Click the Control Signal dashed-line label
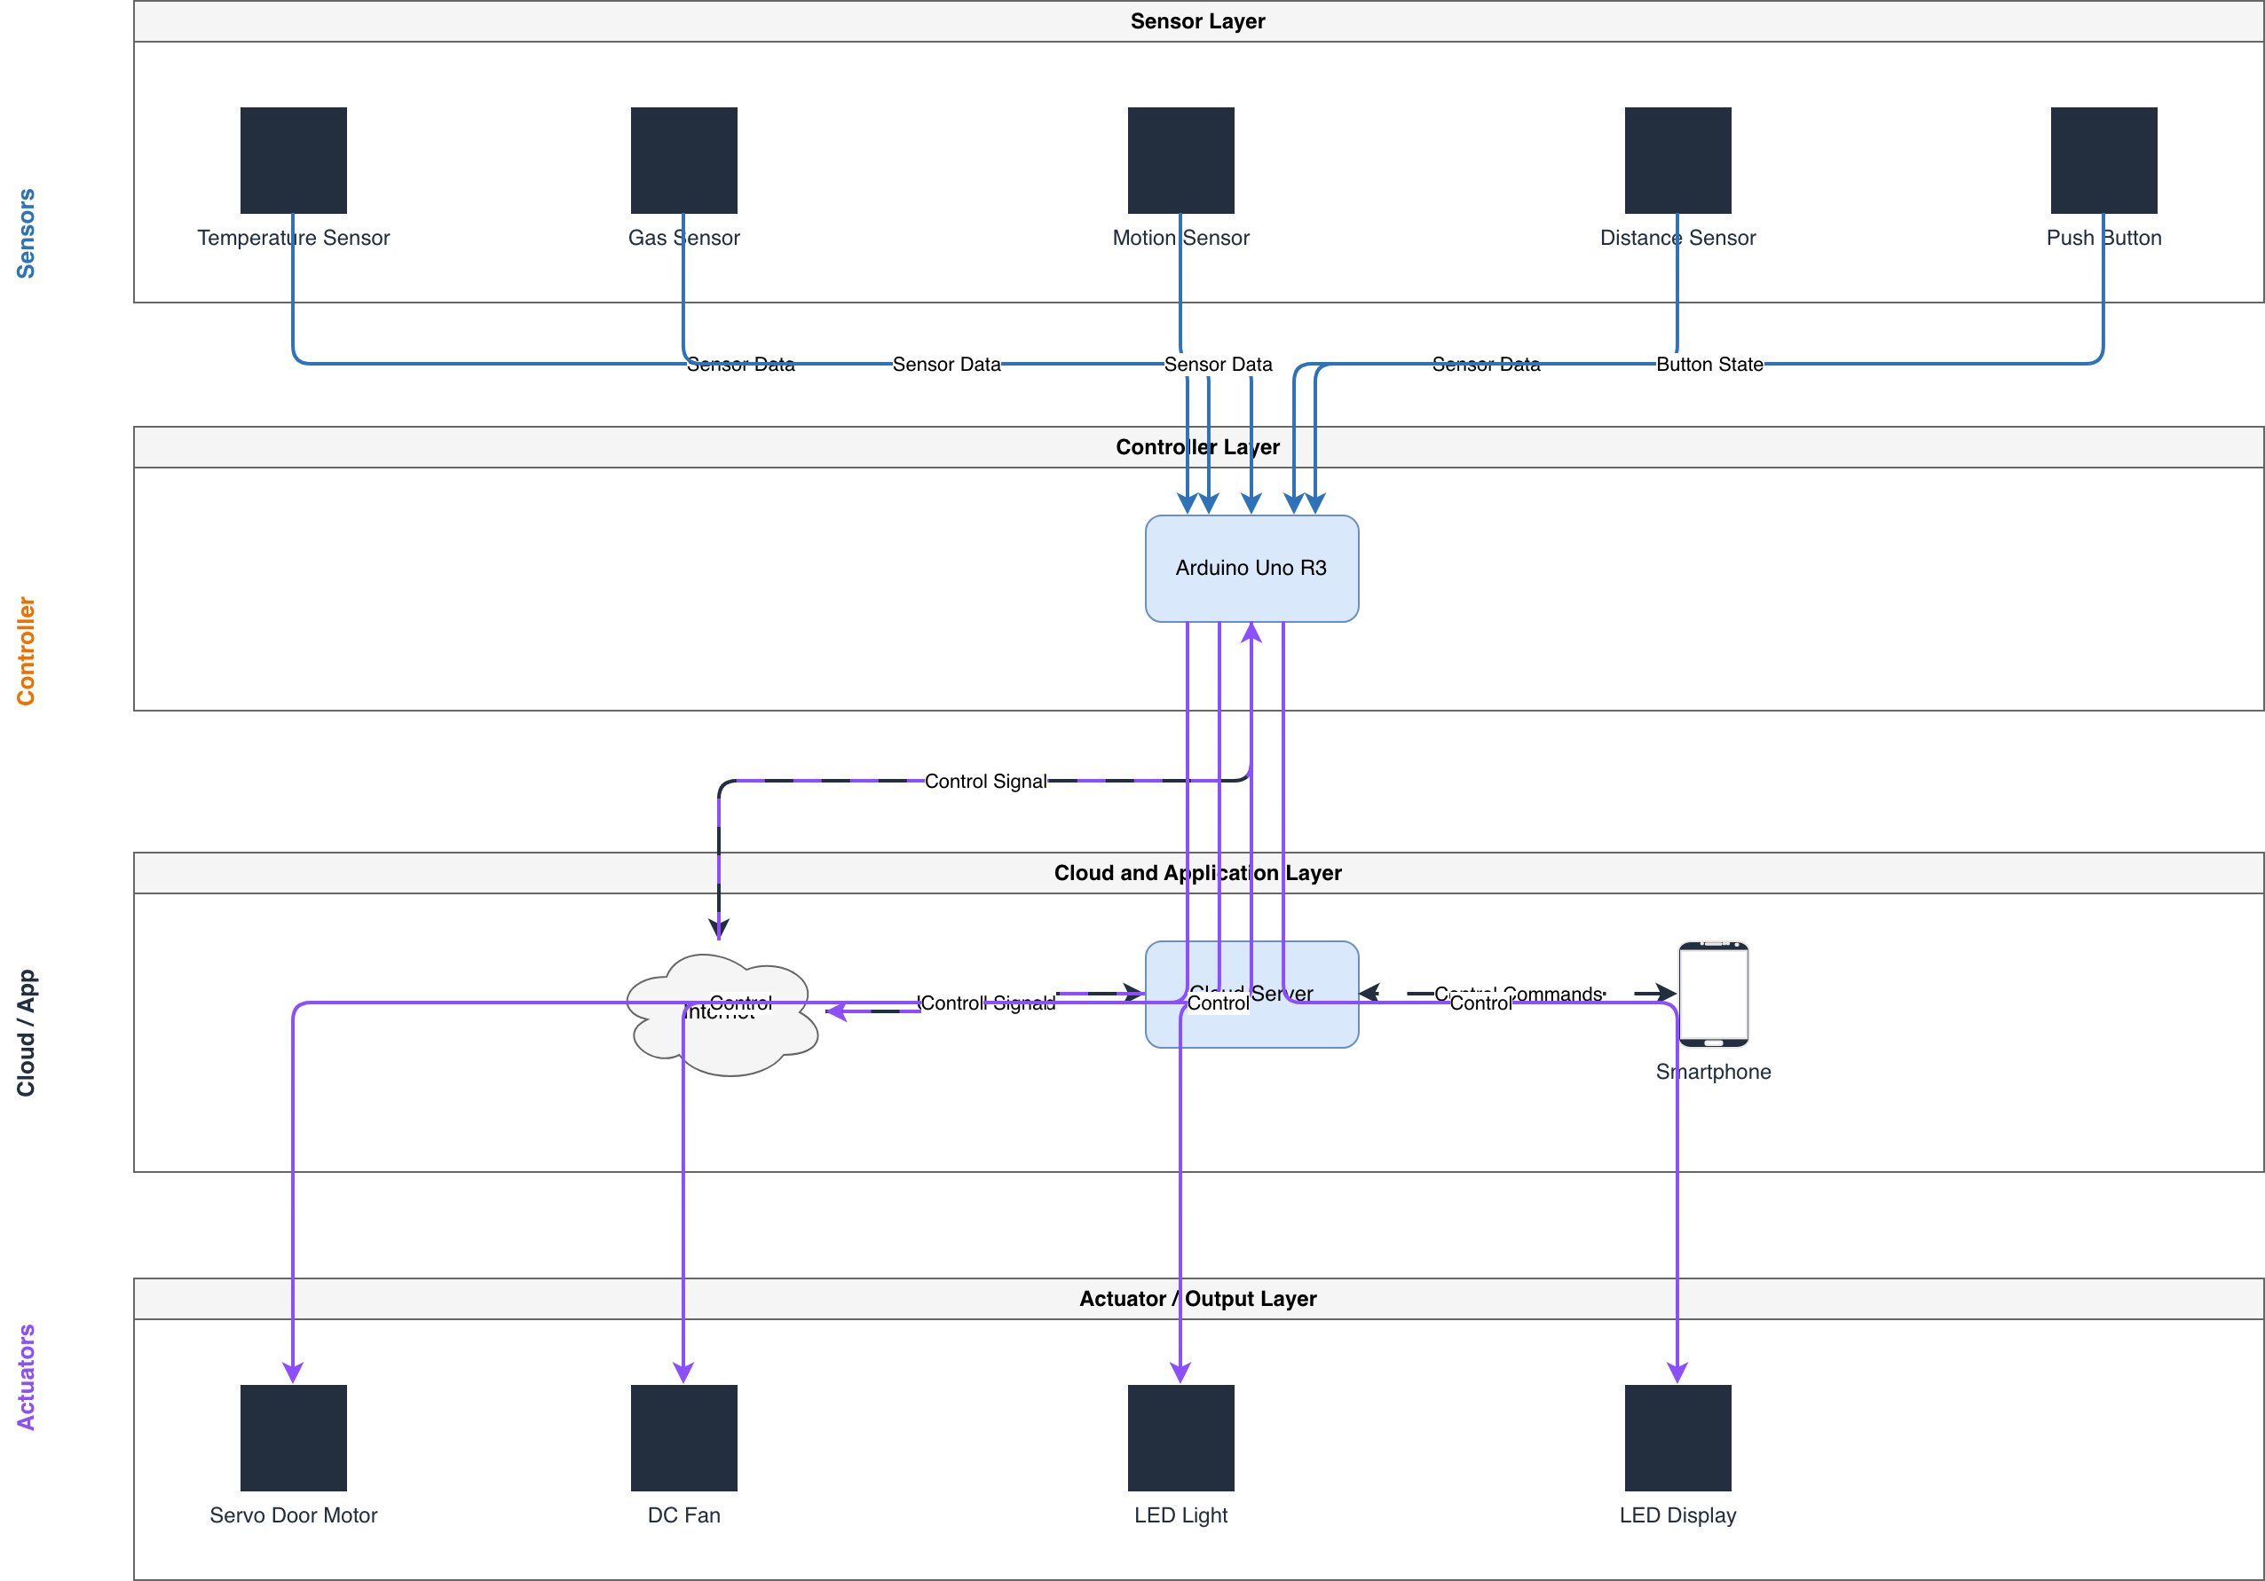Viewport: 2265px width, 1581px height. pos(985,781)
